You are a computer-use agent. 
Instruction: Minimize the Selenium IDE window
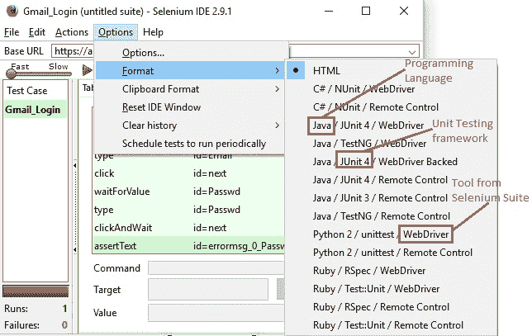[329, 12]
